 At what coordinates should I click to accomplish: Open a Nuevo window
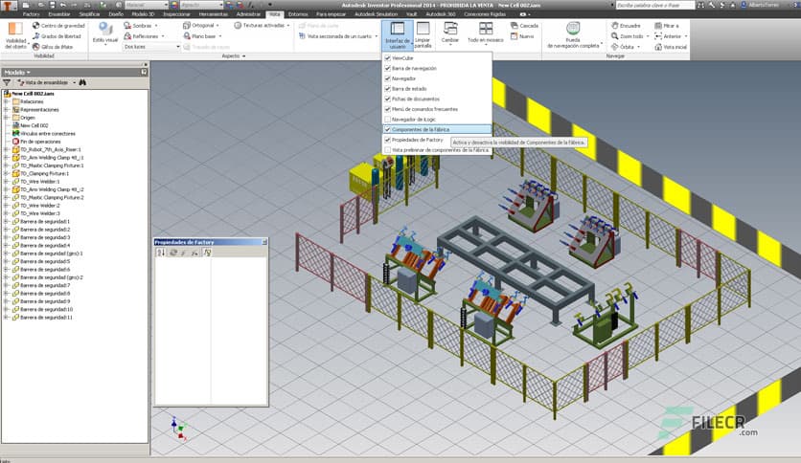point(522,36)
